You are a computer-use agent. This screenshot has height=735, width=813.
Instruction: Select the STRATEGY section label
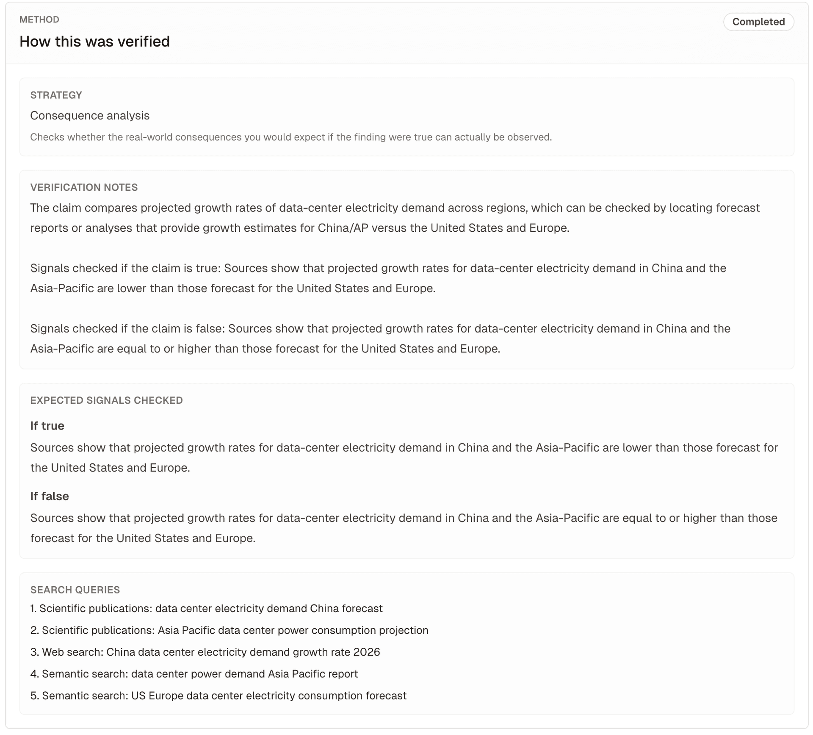pyautogui.click(x=56, y=95)
